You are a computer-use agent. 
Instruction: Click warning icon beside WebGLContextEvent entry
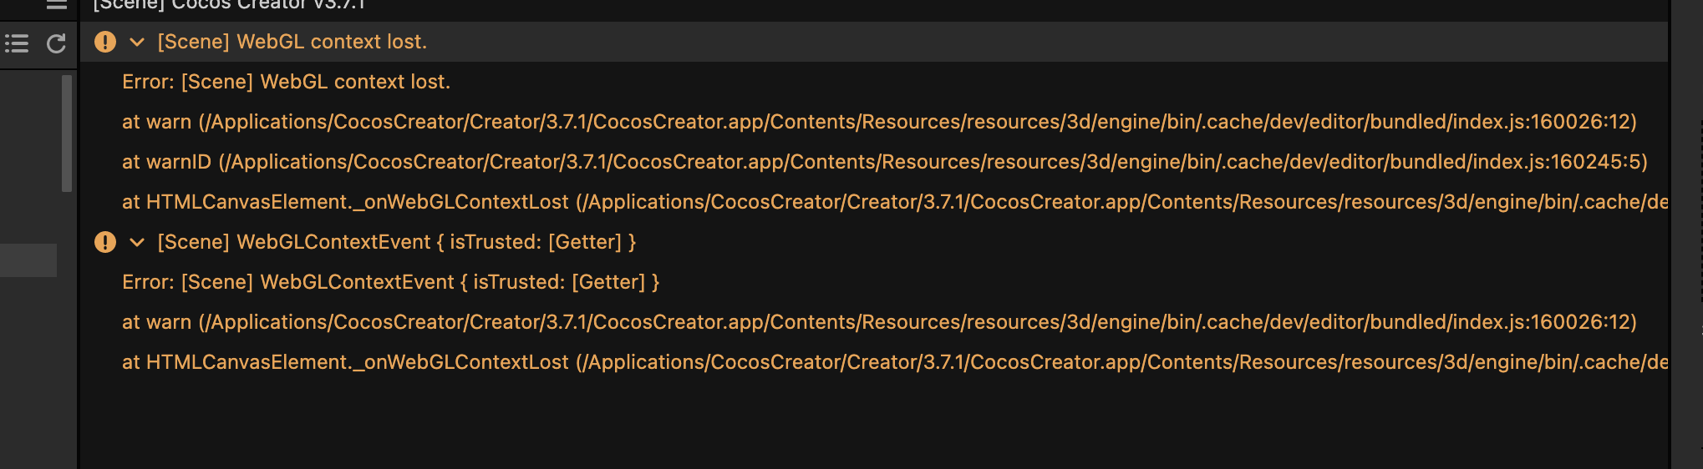tap(105, 242)
